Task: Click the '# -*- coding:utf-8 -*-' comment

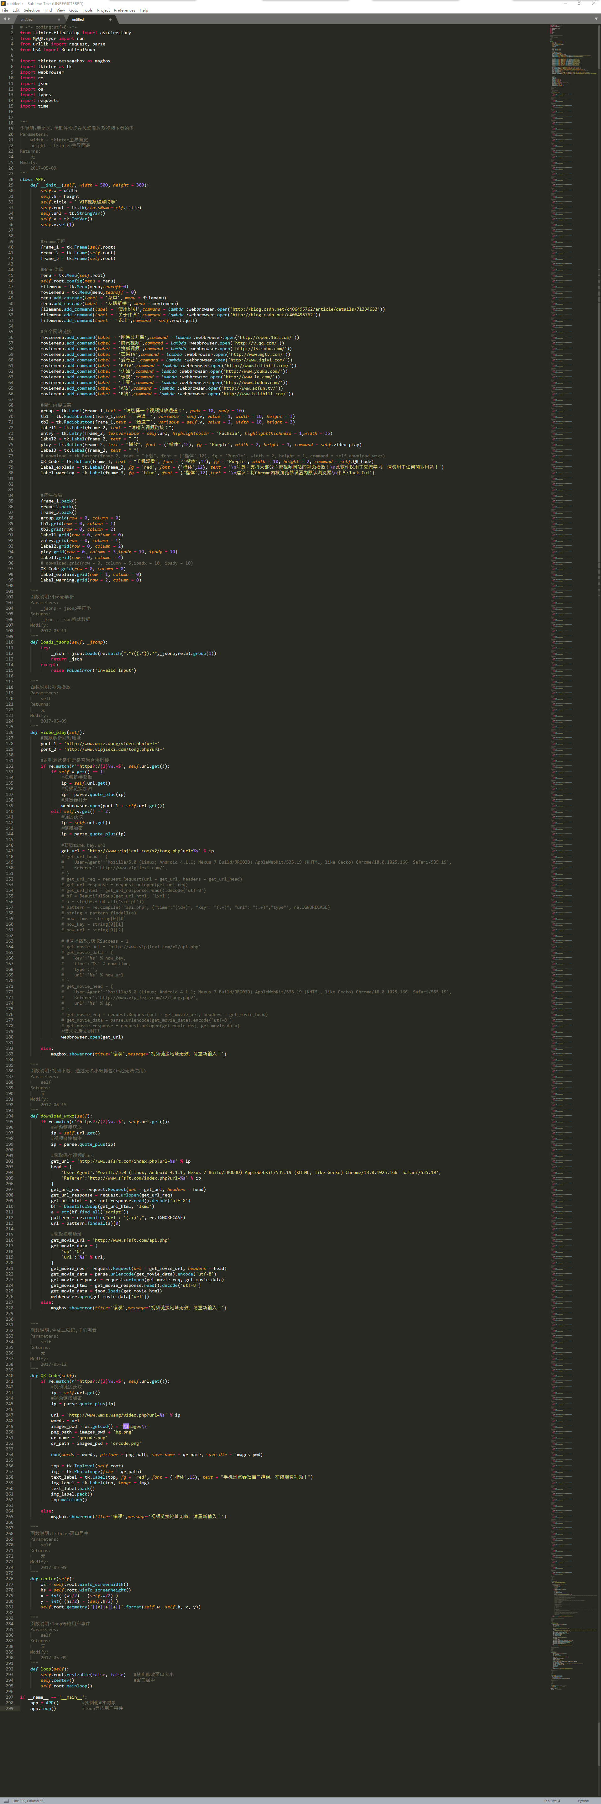Action: click(x=48, y=27)
